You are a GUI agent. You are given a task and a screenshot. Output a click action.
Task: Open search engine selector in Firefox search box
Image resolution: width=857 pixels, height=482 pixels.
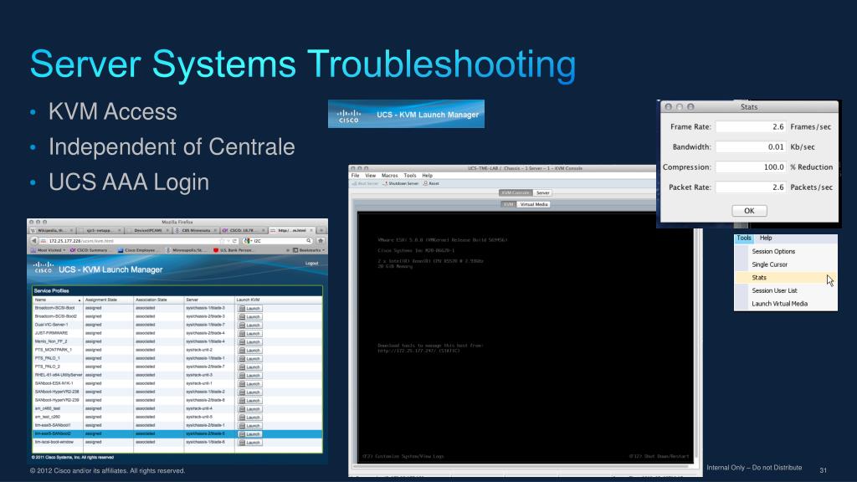[x=248, y=240]
